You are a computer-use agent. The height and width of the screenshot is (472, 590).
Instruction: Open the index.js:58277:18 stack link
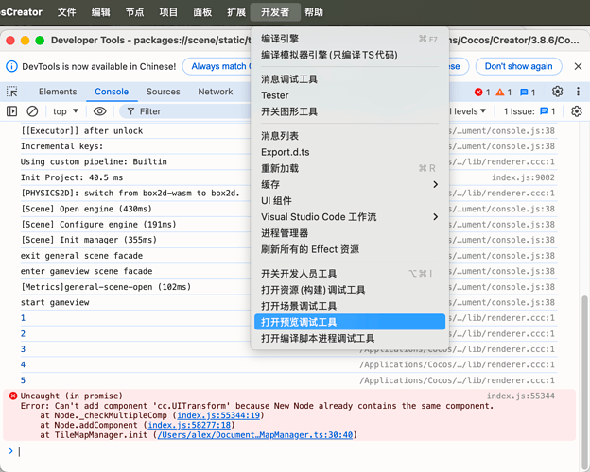(x=189, y=425)
